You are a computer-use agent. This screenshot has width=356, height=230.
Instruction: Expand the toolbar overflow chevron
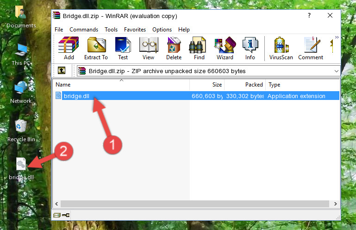point(337,37)
